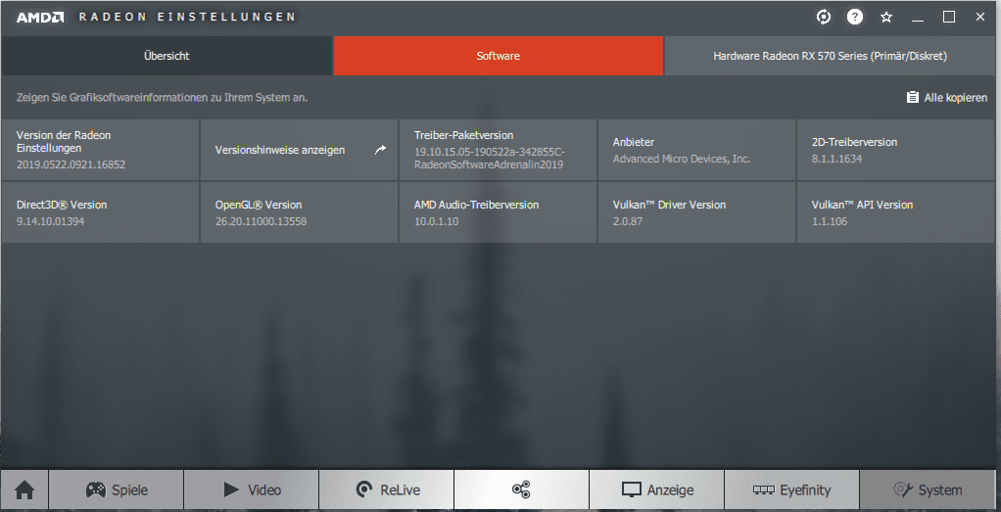Open the System section

[928, 490]
